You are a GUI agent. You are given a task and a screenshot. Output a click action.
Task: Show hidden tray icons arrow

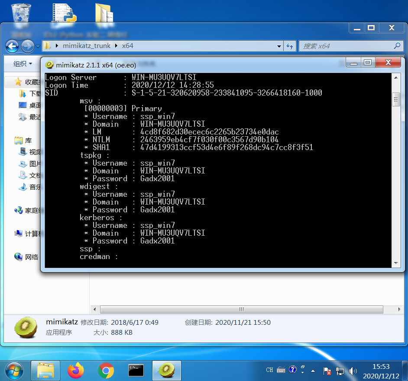(313, 371)
